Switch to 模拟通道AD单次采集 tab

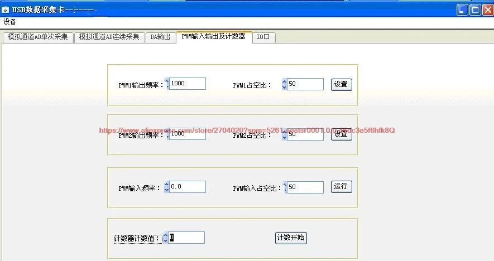pyautogui.click(x=38, y=37)
